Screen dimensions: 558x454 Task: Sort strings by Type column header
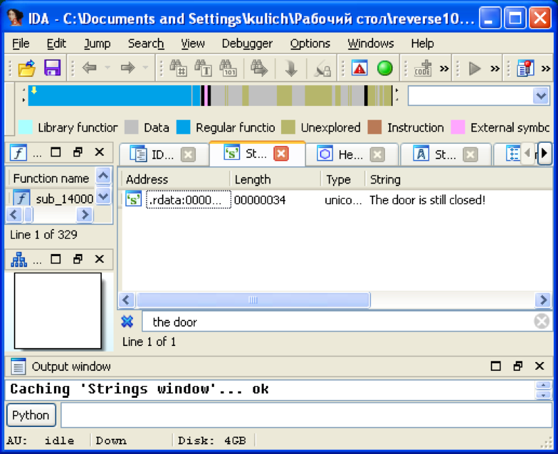(343, 179)
